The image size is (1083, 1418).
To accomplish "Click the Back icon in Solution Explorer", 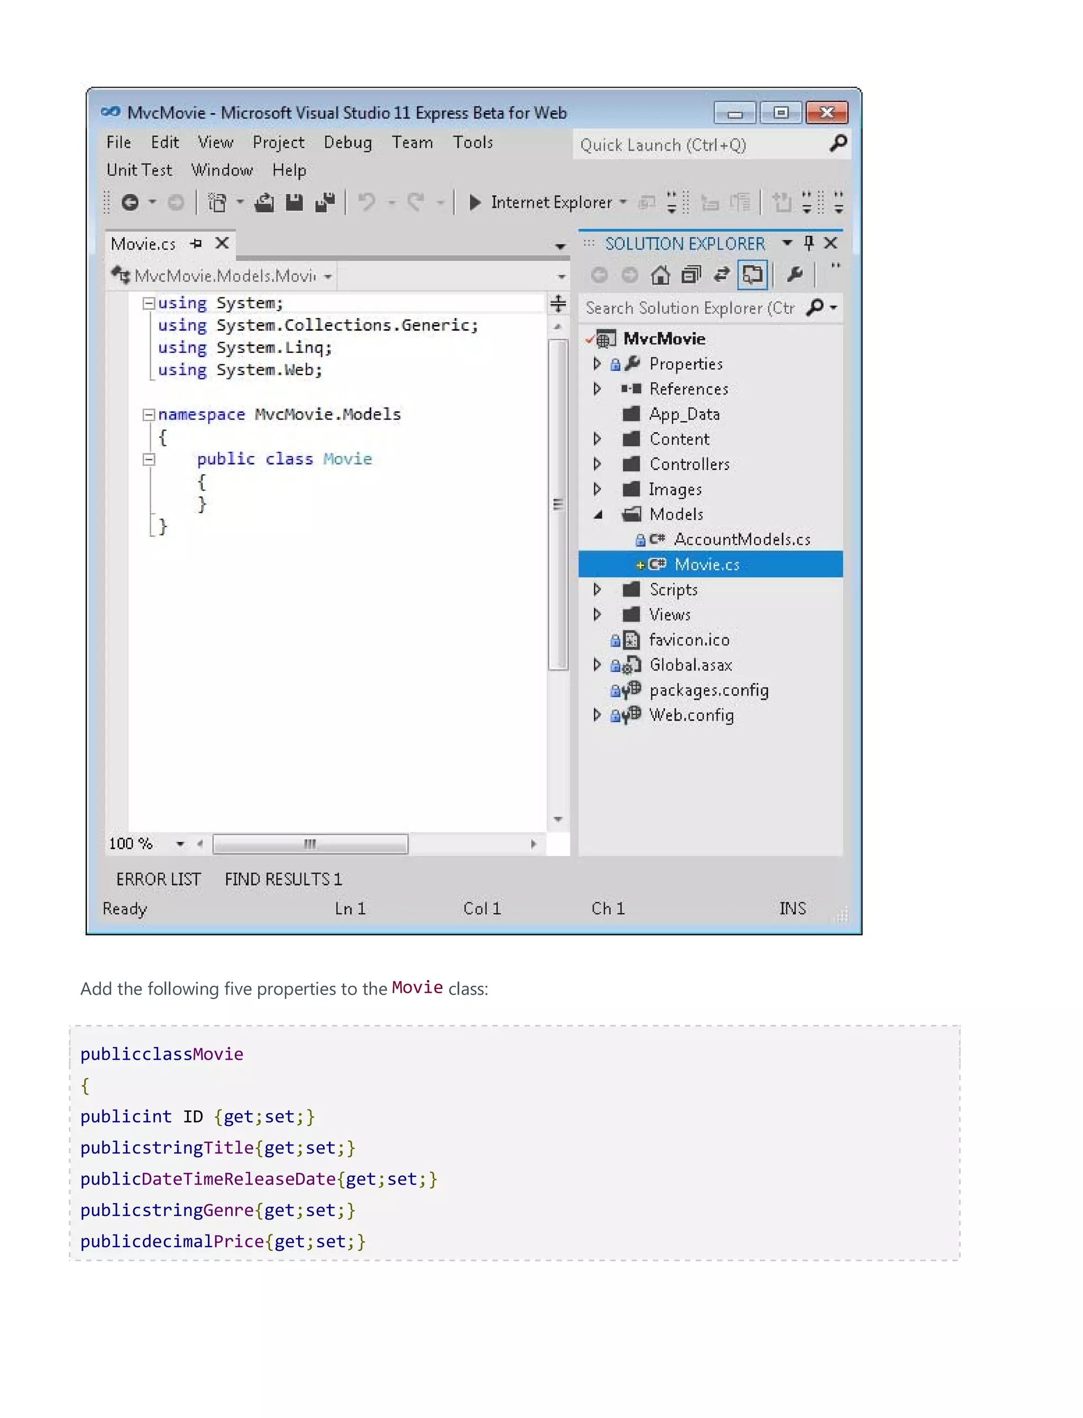I will pyautogui.click(x=599, y=275).
